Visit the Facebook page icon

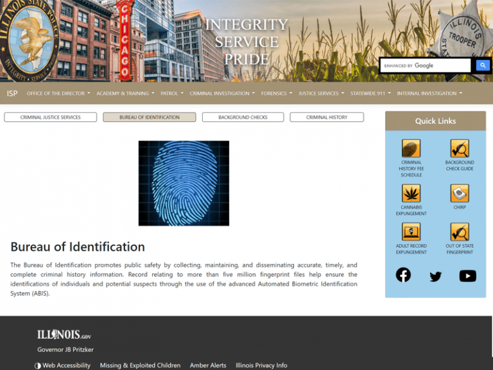tap(403, 275)
